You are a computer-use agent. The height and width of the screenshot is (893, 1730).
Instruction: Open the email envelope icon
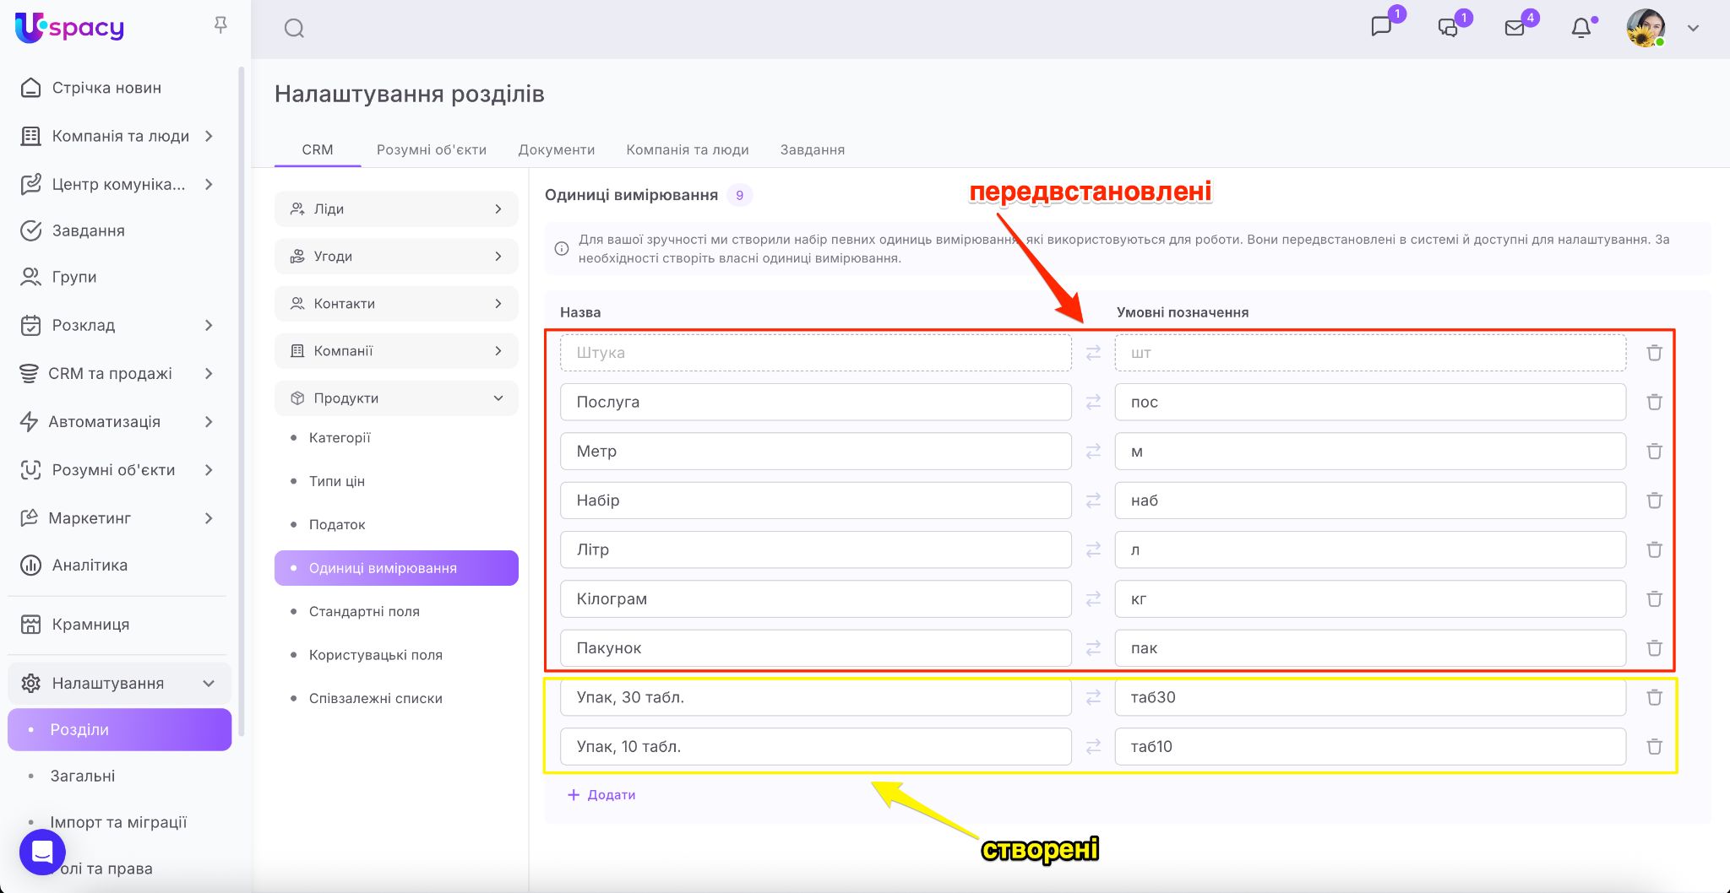1515,28
